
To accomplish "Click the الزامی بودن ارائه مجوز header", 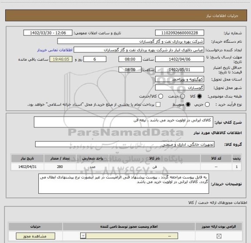I will pyautogui.click(x=219, y=226).
